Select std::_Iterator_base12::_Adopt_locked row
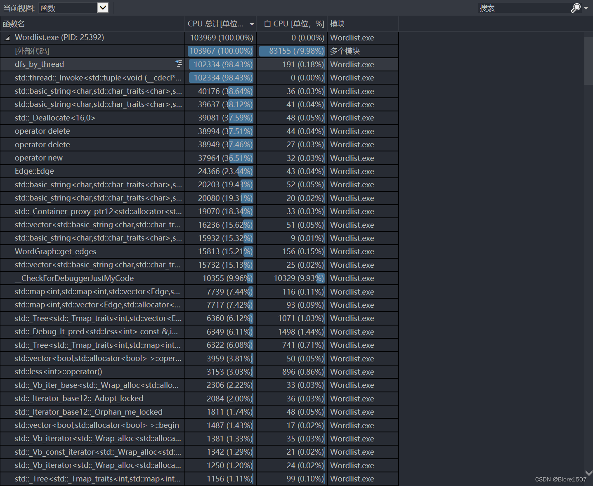Image resolution: width=593 pixels, height=486 pixels. pos(199,399)
